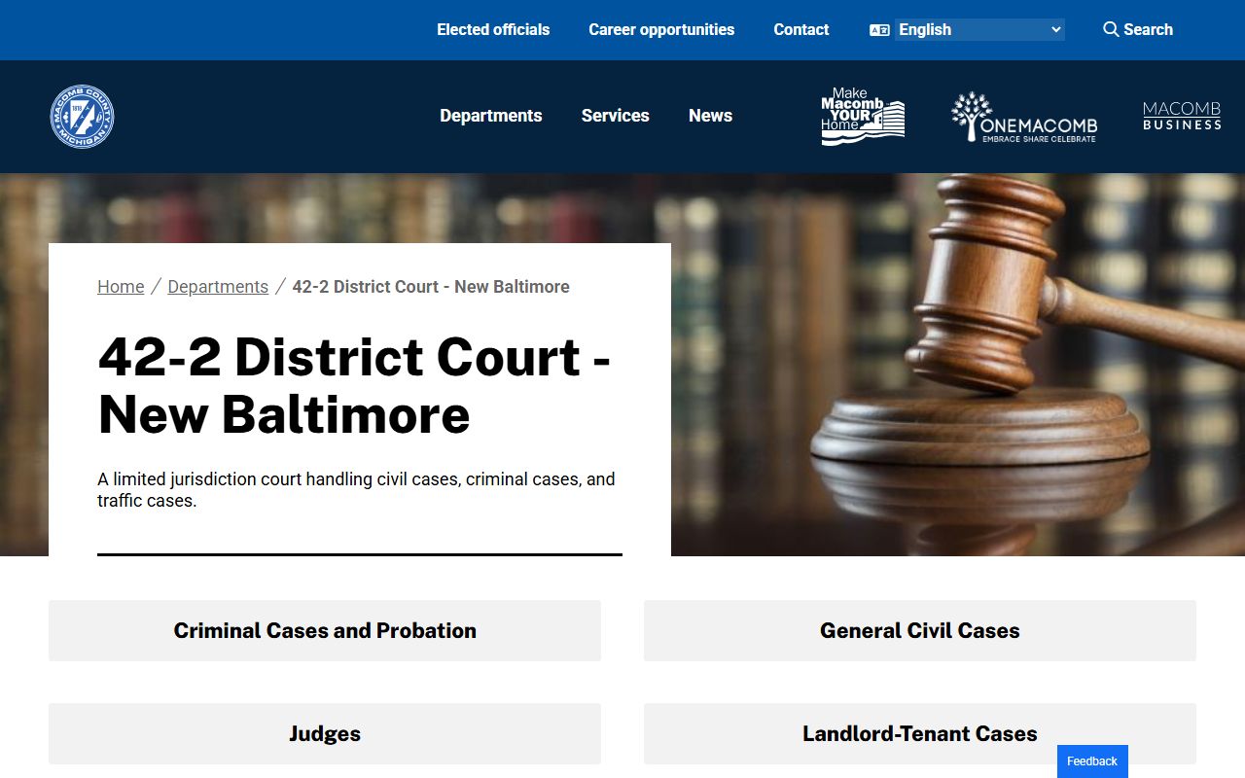This screenshot has height=778, width=1245.
Task: Follow the Departments breadcrumb link
Action: [218, 287]
